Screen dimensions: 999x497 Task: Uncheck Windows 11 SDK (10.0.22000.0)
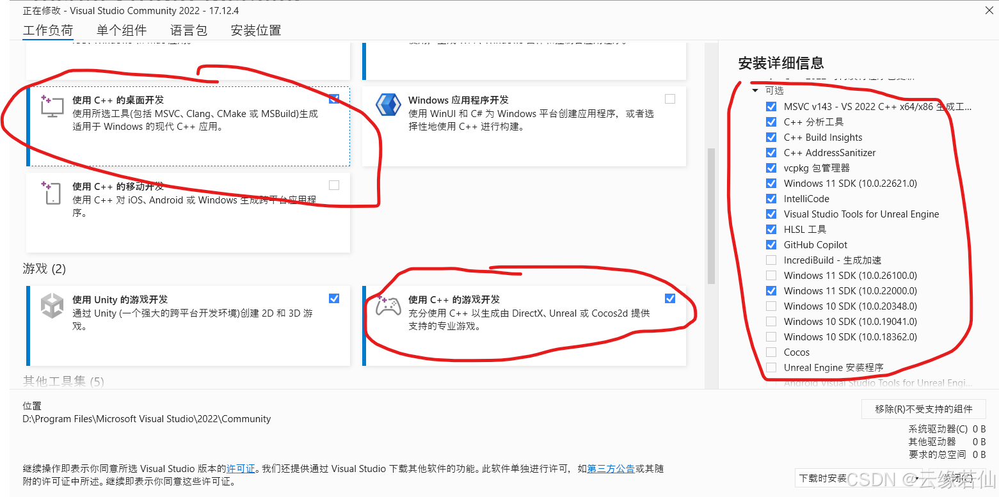coord(771,290)
